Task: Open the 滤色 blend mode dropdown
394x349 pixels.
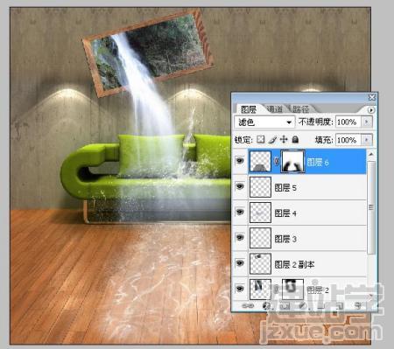Action: 264,122
